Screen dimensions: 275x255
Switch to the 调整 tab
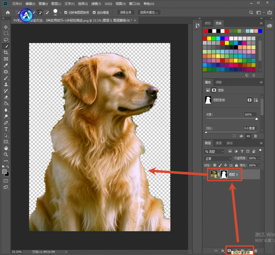(219, 82)
